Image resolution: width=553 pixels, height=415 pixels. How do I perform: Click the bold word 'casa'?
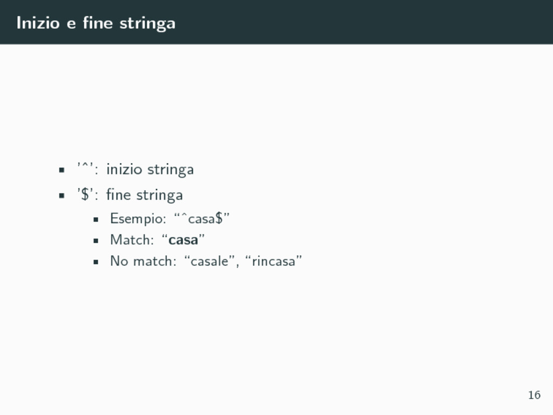(x=183, y=240)
